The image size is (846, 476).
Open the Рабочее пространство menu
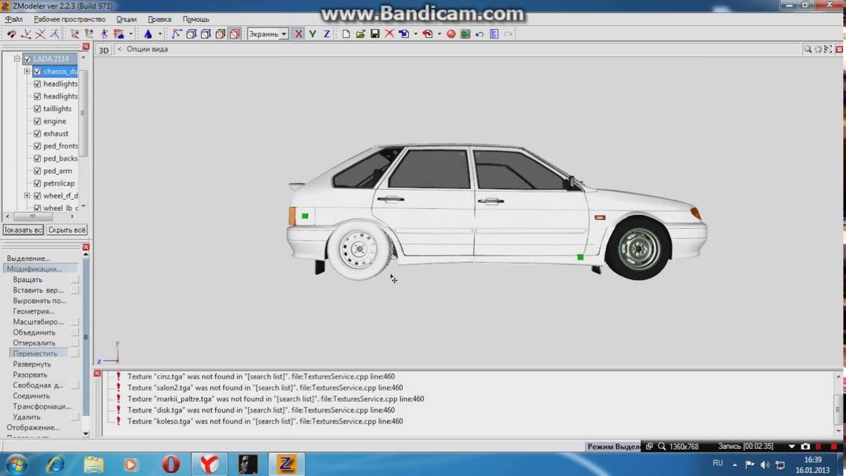click(69, 19)
